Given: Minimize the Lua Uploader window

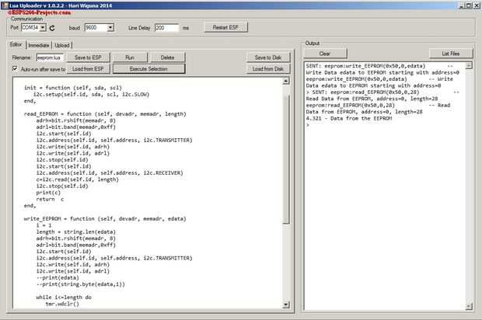Looking at the screenshot, I should (x=462, y=5).
